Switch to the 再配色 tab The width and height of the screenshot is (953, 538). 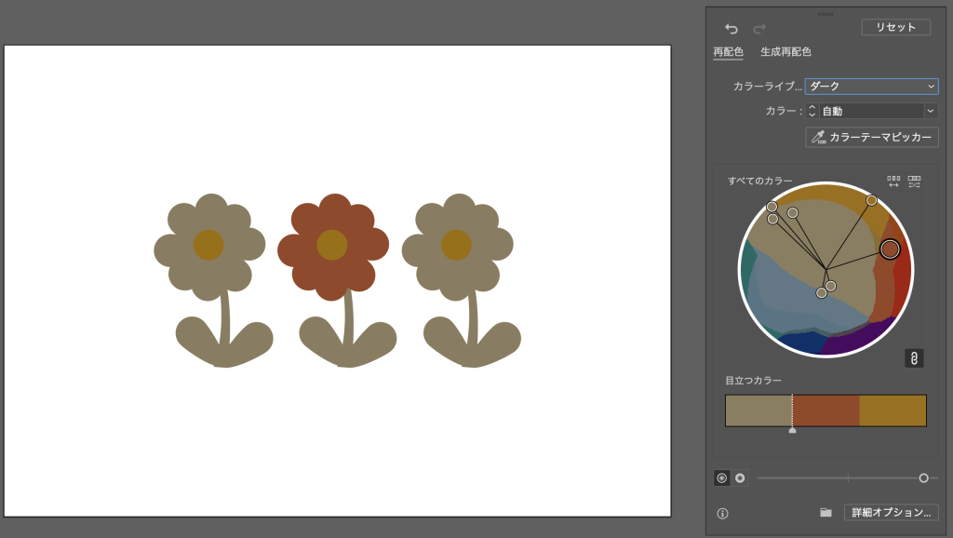[728, 52]
